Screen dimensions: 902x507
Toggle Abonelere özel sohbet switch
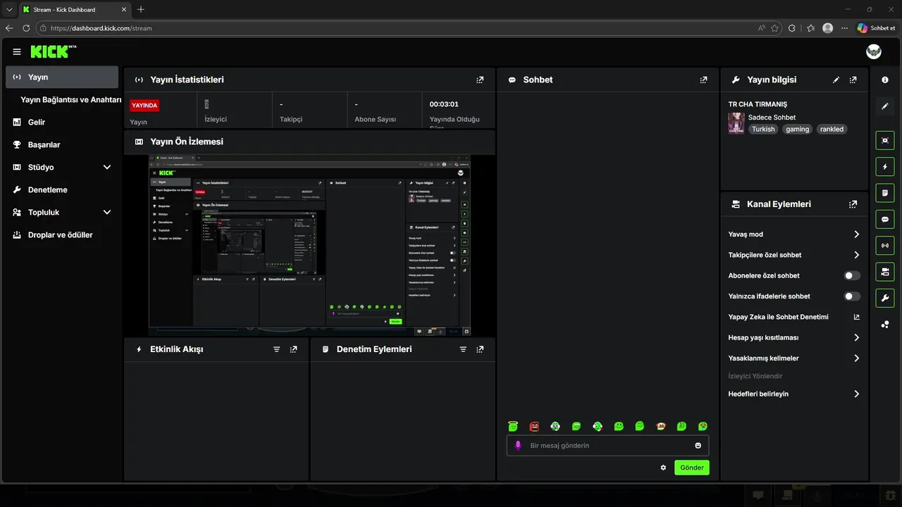tap(853, 276)
